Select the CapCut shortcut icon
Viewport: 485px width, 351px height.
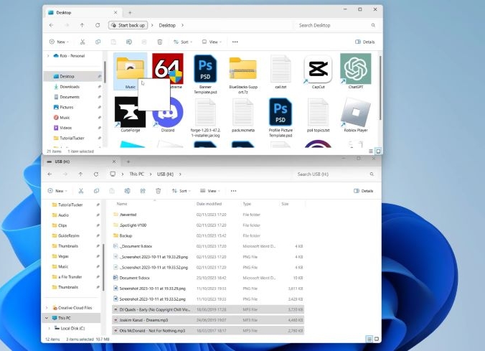click(x=318, y=70)
